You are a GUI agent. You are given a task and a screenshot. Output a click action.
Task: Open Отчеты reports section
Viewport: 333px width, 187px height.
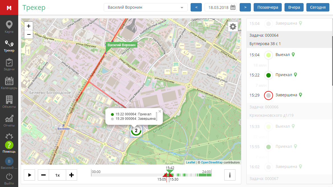[9, 121]
